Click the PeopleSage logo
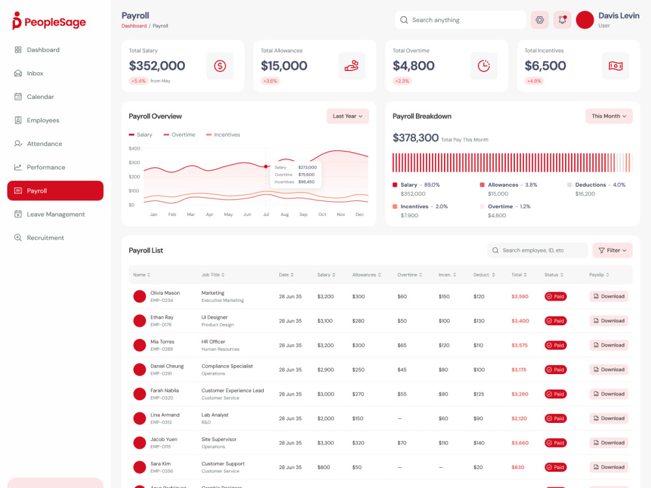Viewport: 651px width, 488px height. tap(49, 21)
